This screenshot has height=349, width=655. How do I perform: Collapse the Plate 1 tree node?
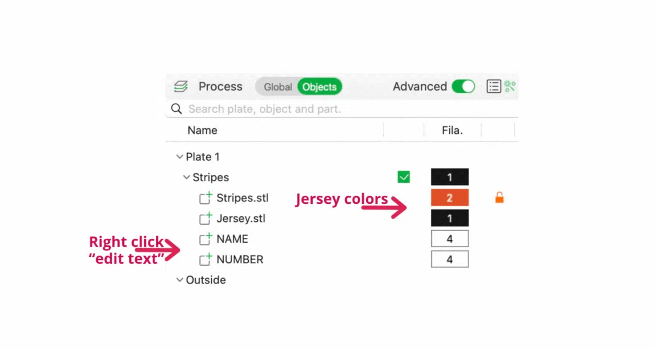(x=179, y=157)
